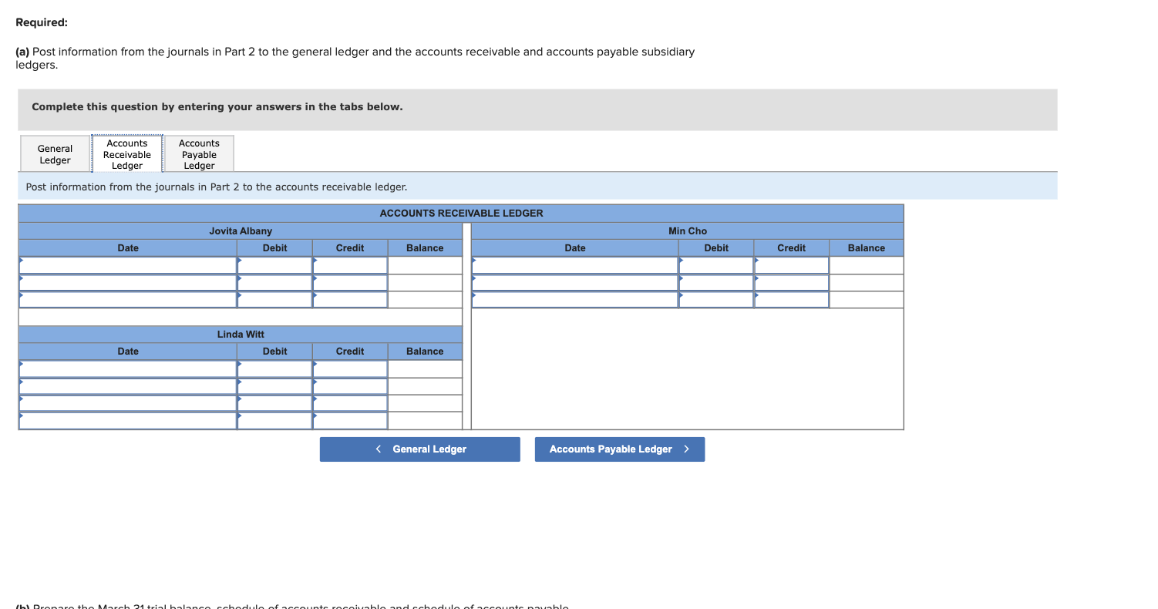This screenshot has width=1158, height=609.
Task: Click Linda Witt third row Credit field
Action: 350,403
